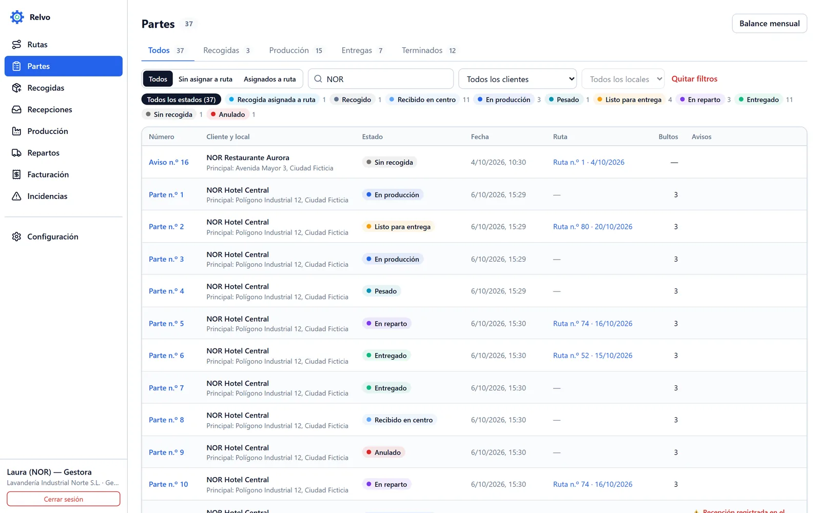Filter by Sin asignar a ruta
Screen dimensions: 821x513
coord(205,79)
